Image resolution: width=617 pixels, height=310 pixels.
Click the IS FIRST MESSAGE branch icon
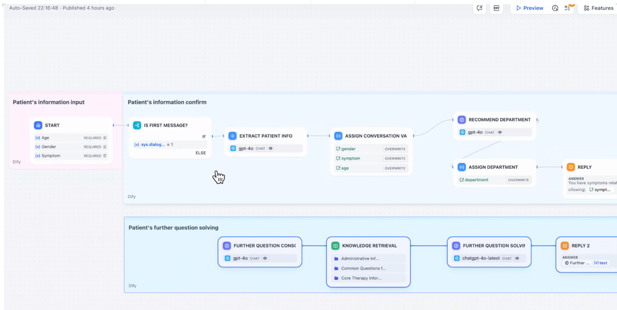[x=137, y=125]
